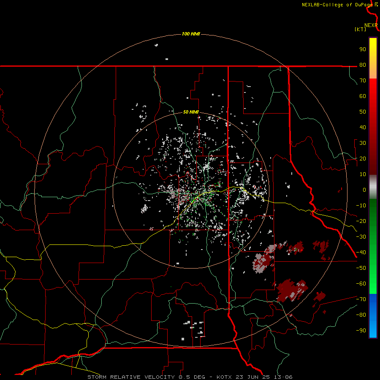Viewport: 380px width, 380px height.
Task: Click the 50 NMI range ring label
Action: (x=191, y=112)
